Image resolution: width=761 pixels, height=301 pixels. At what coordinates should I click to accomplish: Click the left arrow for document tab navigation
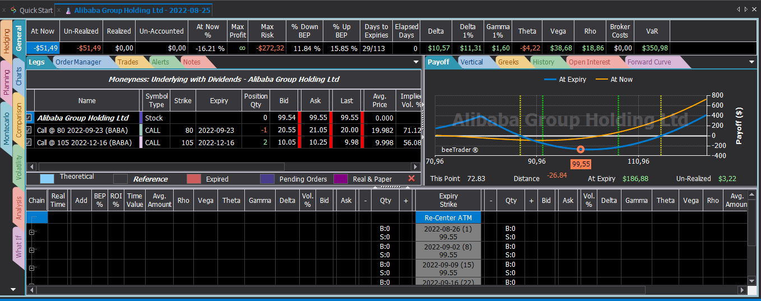point(739,9)
